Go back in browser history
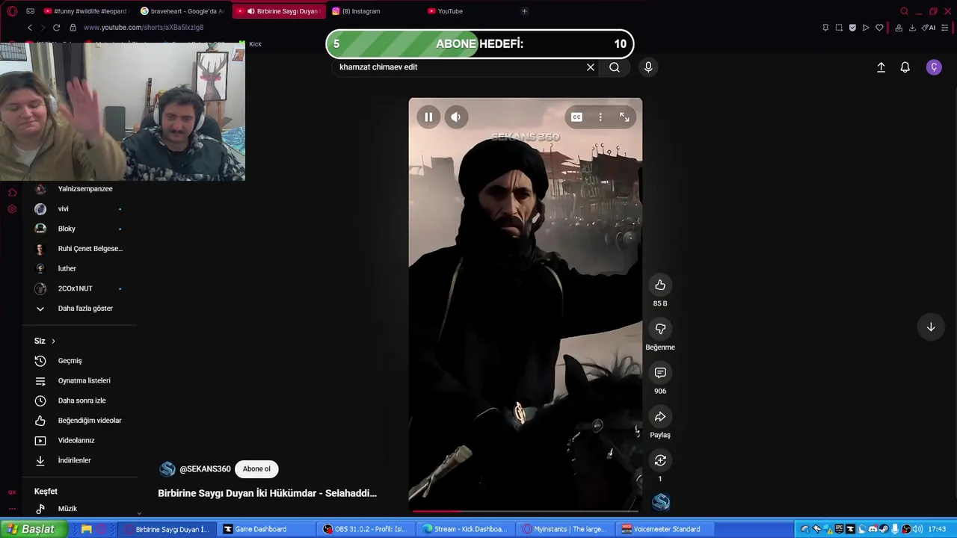957x538 pixels. (30, 28)
